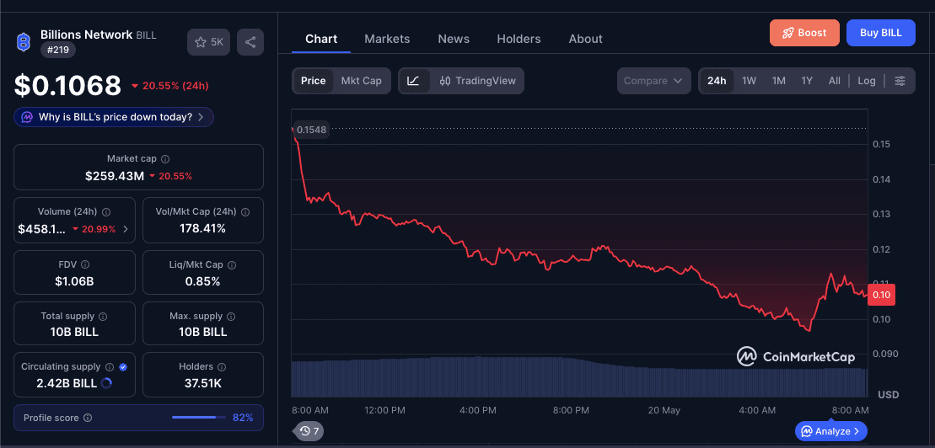935x448 pixels.
Task: Switch to line chart view icon
Action: tap(413, 81)
